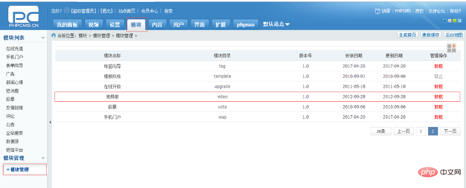The width and height of the screenshot is (466, 188).
Task: Open 表单向导 in the sidebar
Action: pos(15,65)
